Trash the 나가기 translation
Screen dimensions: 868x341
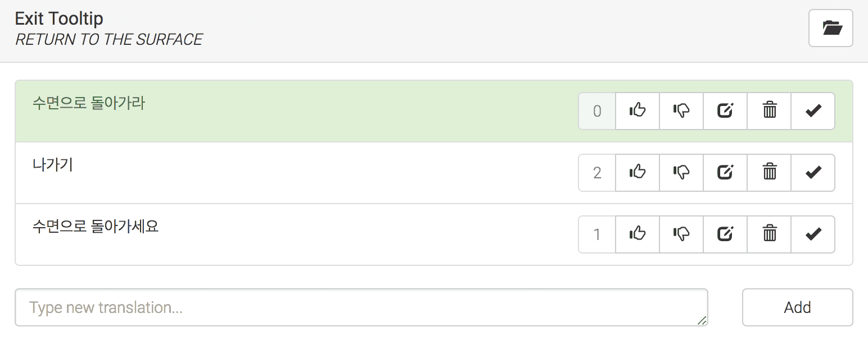coord(769,173)
